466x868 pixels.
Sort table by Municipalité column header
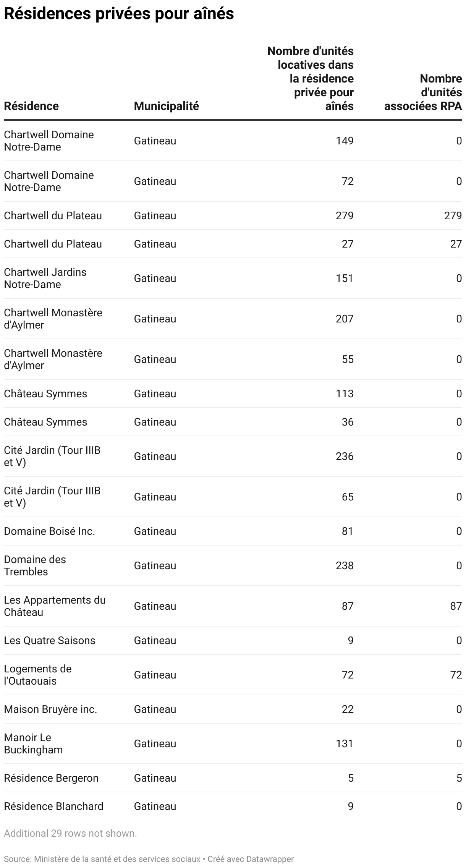(x=166, y=106)
